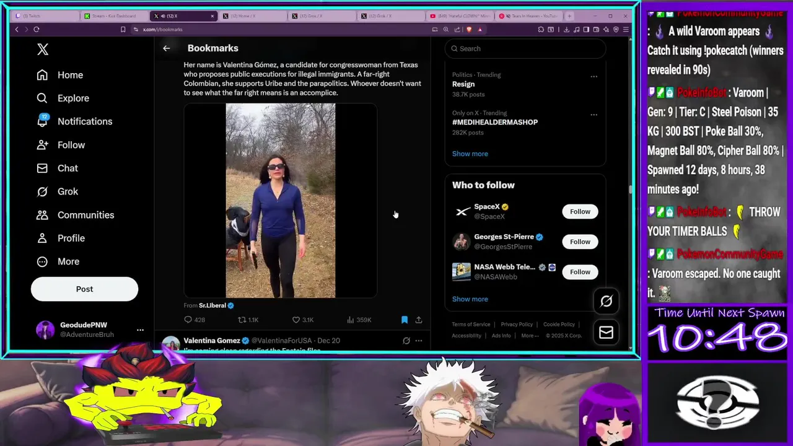Follow the SpaceX account
The height and width of the screenshot is (446, 793).
tap(580, 212)
